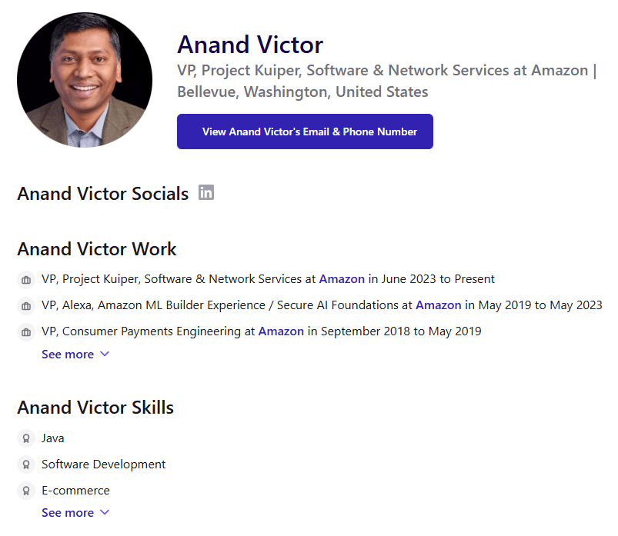Click briefcase icon beside Alexa ML Builder role

(x=26, y=306)
